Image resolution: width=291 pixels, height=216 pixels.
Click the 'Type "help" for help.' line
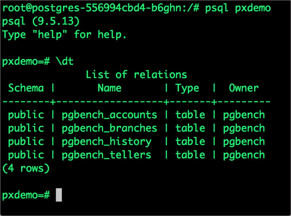tap(64, 35)
